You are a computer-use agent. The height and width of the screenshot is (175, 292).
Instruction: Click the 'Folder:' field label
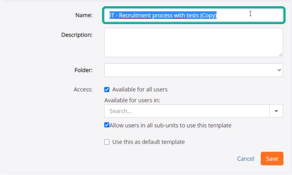tap(83, 70)
